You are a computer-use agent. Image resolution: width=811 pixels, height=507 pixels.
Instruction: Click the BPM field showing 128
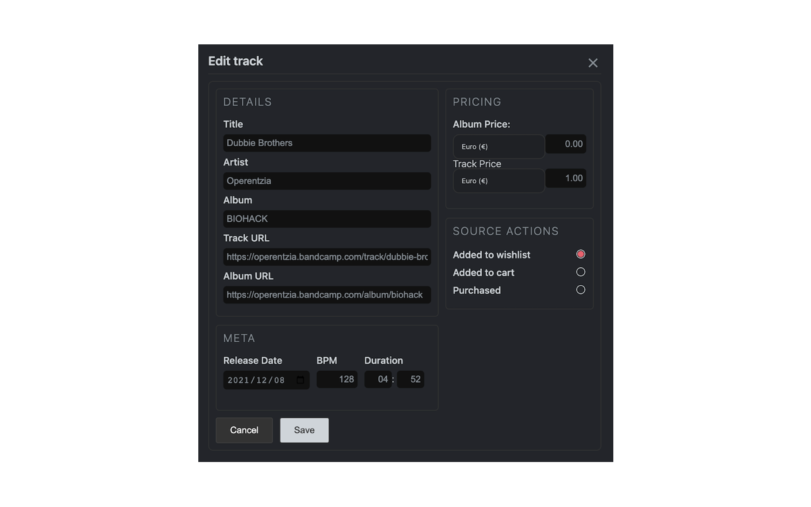tap(336, 379)
